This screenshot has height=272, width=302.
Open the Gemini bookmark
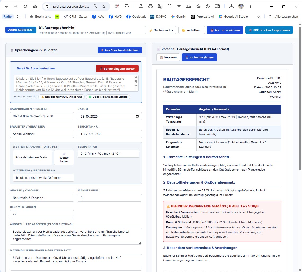179,17
